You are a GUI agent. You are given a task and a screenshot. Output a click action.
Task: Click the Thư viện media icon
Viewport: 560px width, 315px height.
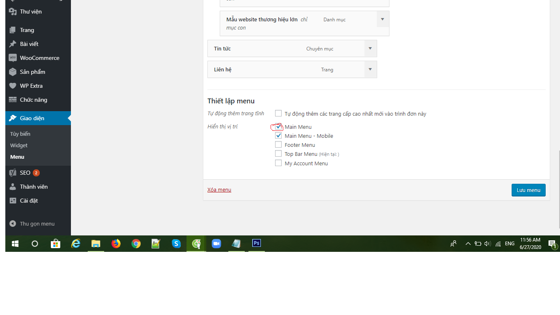click(13, 11)
